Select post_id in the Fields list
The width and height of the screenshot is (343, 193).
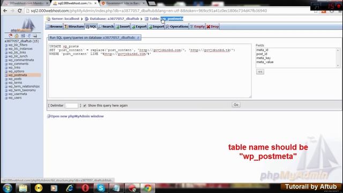(262, 54)
